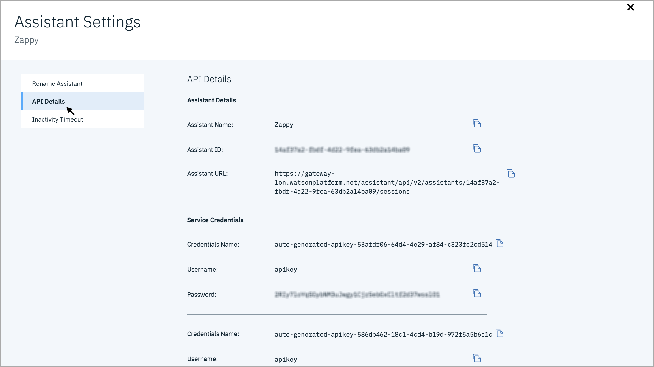Select the API Details menu item
The image size is (654, 367).
[x=48, y=102]
